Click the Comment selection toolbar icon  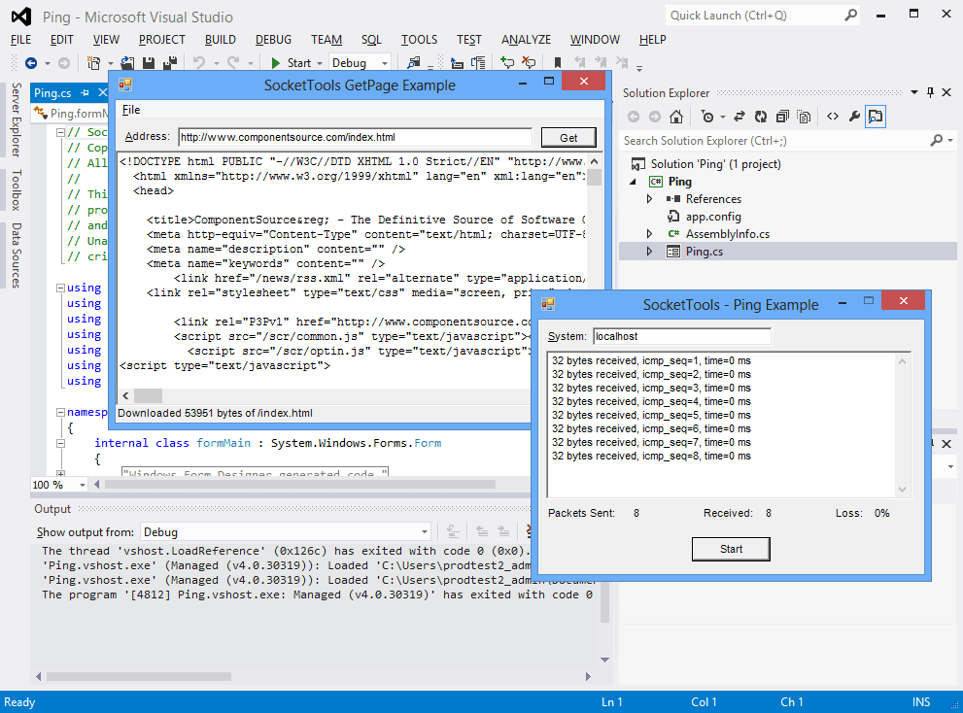pyautogui.click(x=507, y=62)
